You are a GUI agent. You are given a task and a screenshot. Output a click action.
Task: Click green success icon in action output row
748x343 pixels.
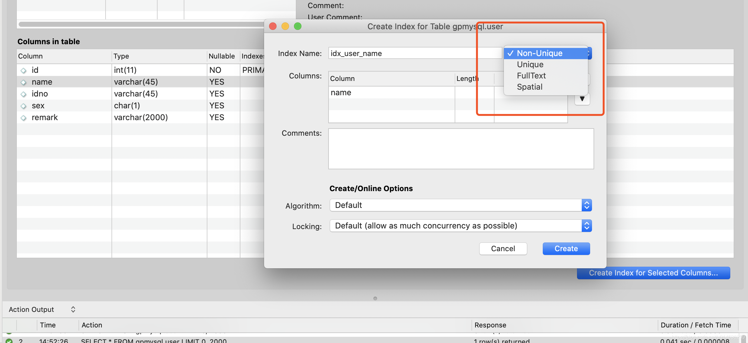click(9, 341)
